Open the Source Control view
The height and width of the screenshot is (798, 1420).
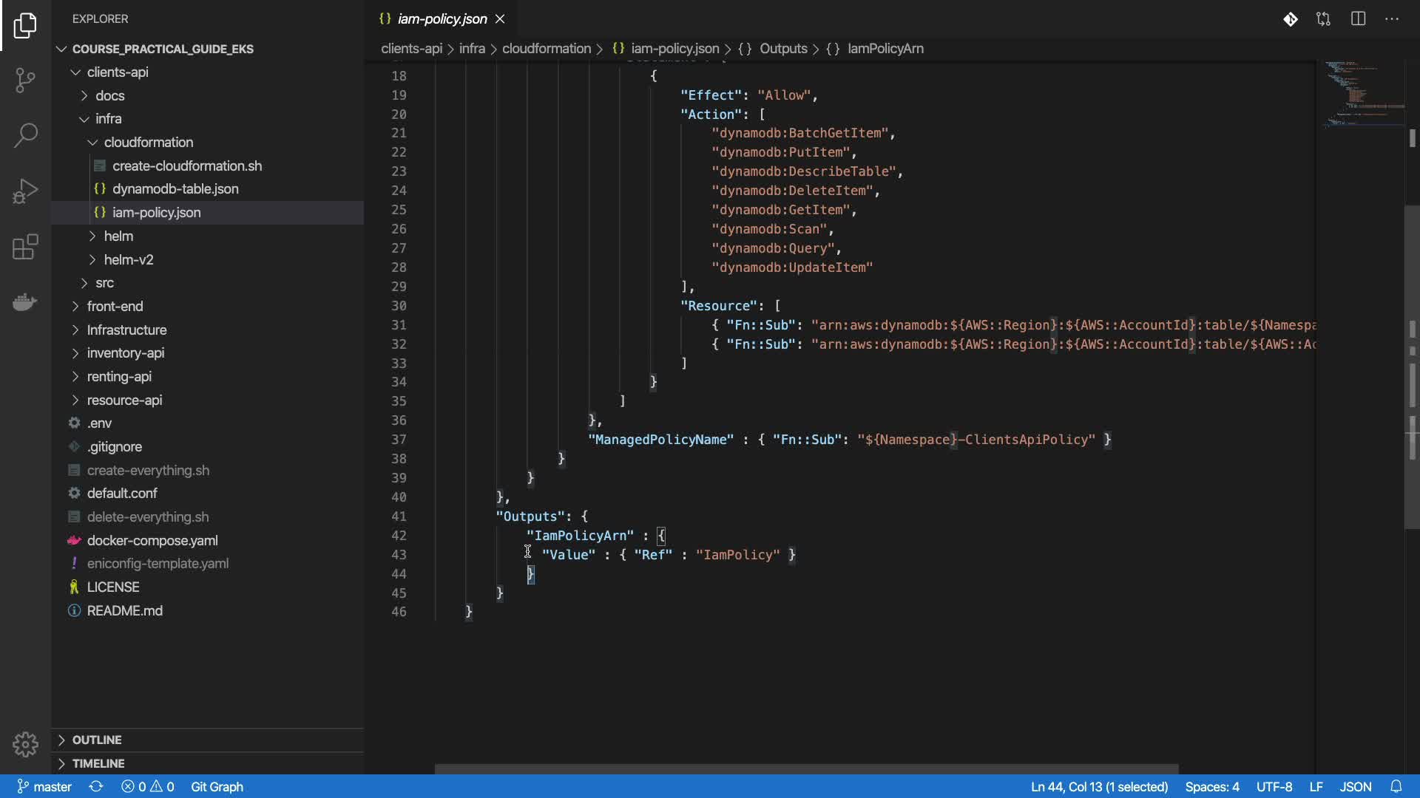pyautogui.click(x=25, y=80)
